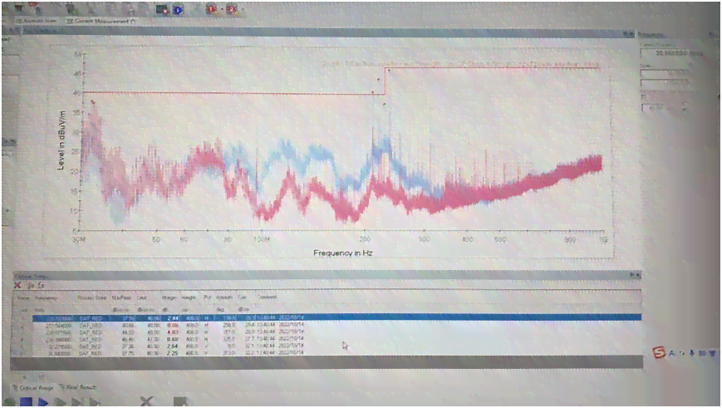
Task: Open the Critical Freqs bottom tab
Action: 32,388
